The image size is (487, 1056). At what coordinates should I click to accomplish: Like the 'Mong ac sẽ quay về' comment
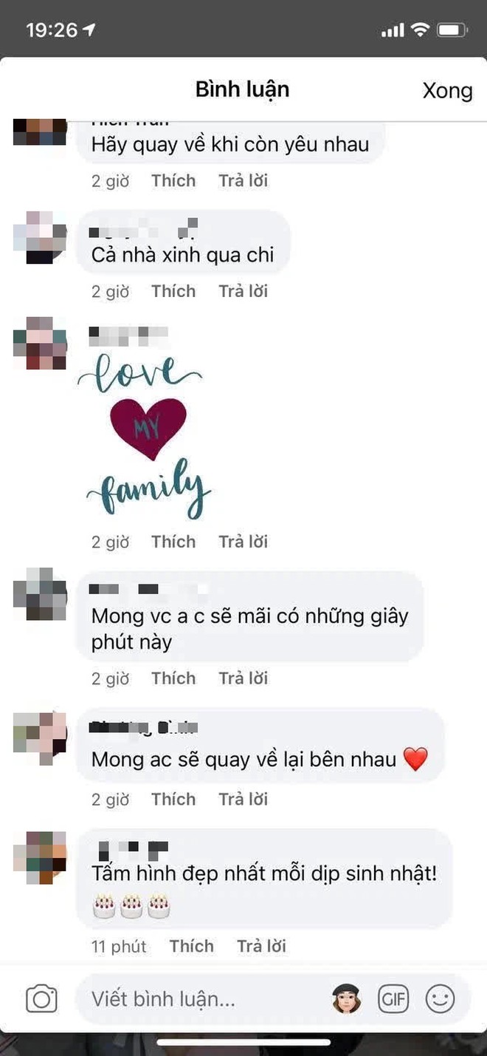pyautogui.click(x=173, y=799)
